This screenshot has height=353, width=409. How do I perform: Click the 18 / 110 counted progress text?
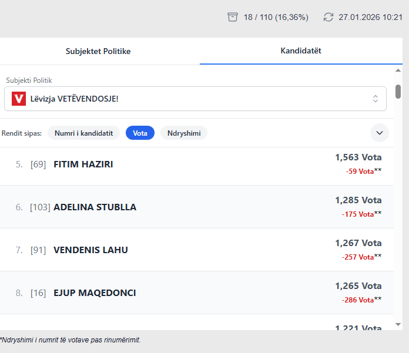tap(276, 17)
